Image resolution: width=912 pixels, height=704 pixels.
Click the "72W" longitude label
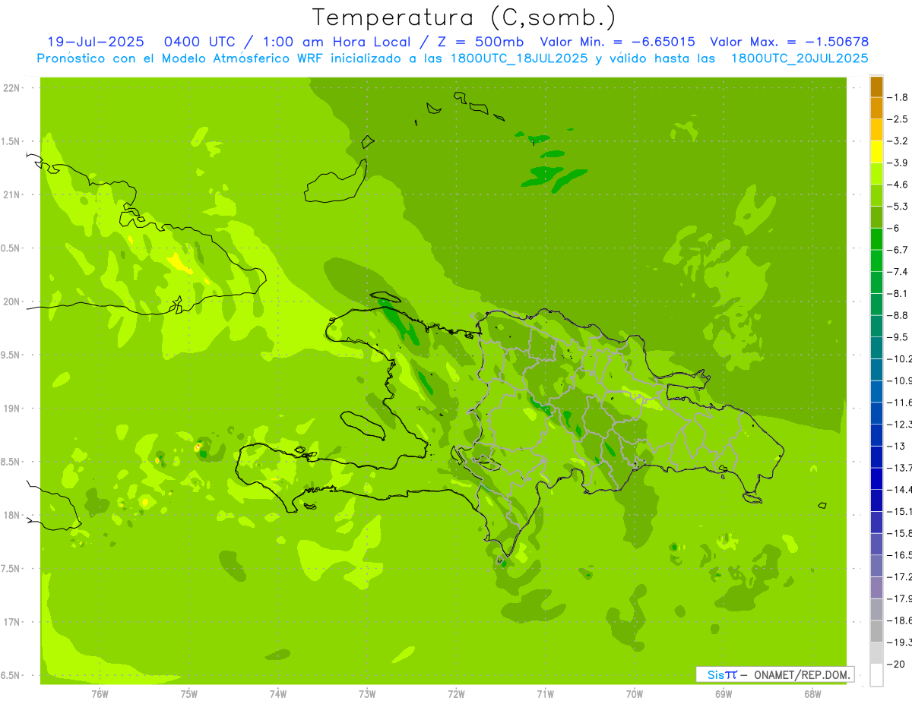(x=456, y=694)
